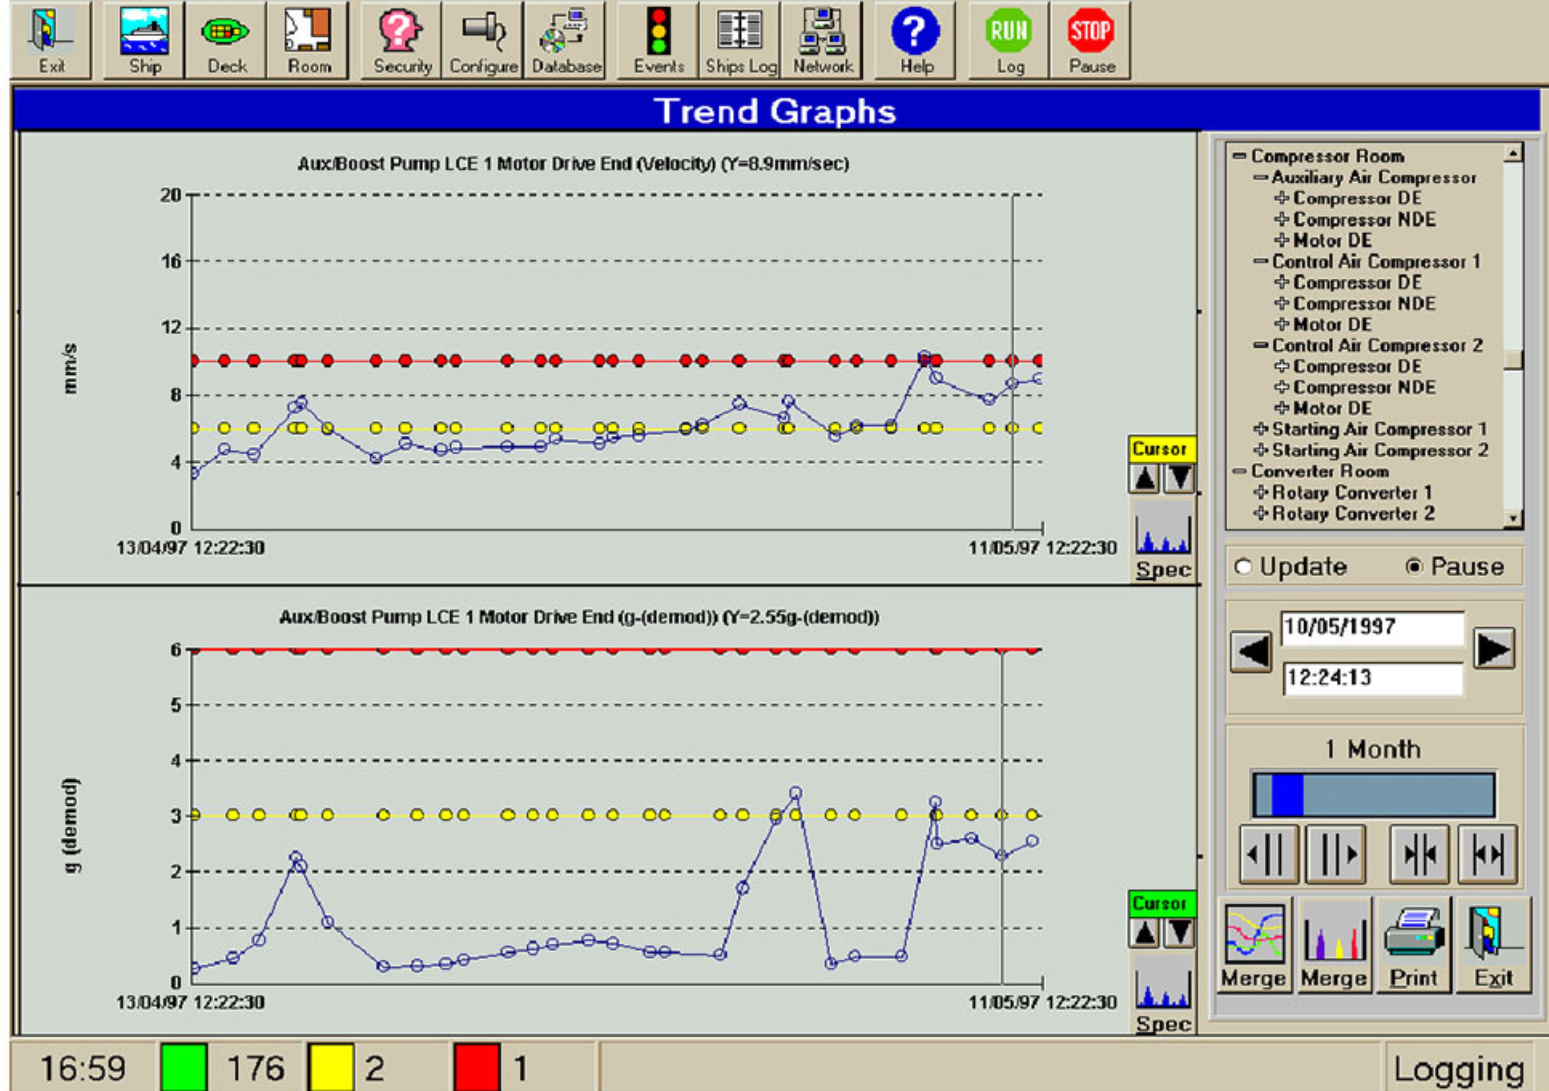
Task: Click the Deck toolbar icon
Action: (226, 39)
